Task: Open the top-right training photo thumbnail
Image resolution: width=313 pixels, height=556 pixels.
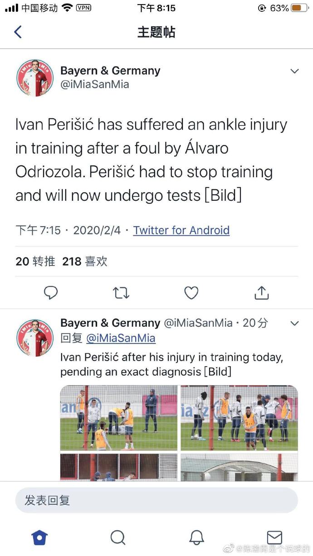Action: point(239,417)
